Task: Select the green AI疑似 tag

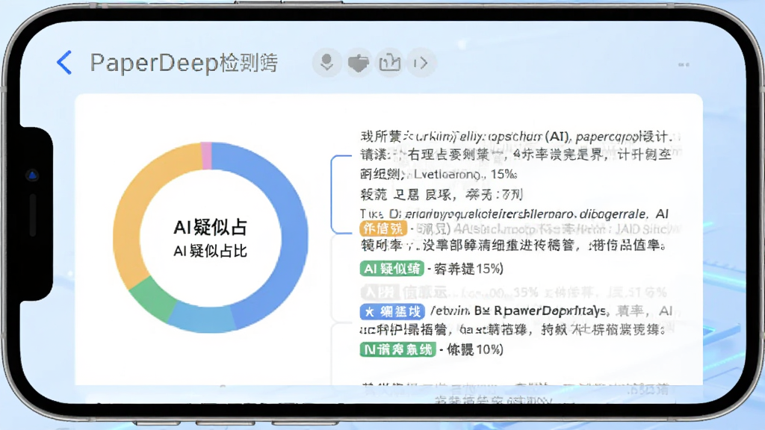Action: click(x=391, y=269)
